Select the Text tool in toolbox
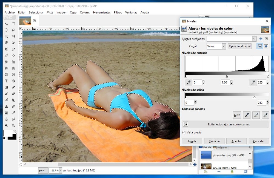Viewport: 274px width, 178px height. (6, 81)
